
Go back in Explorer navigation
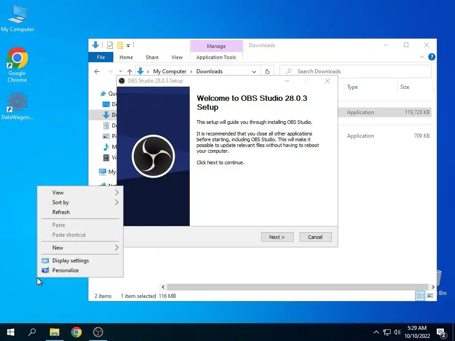[x=97, y=71]
